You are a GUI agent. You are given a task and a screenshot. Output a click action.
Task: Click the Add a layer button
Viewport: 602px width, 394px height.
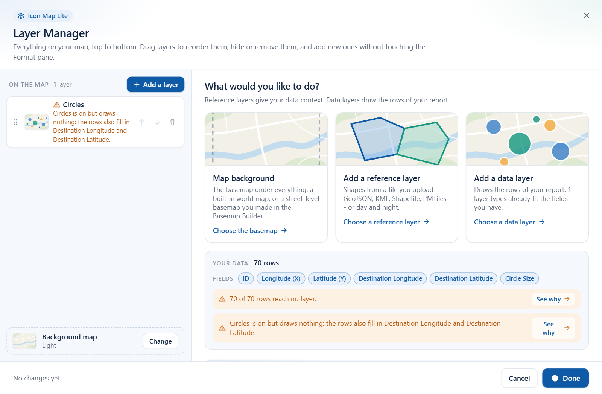tap(155, 84)
